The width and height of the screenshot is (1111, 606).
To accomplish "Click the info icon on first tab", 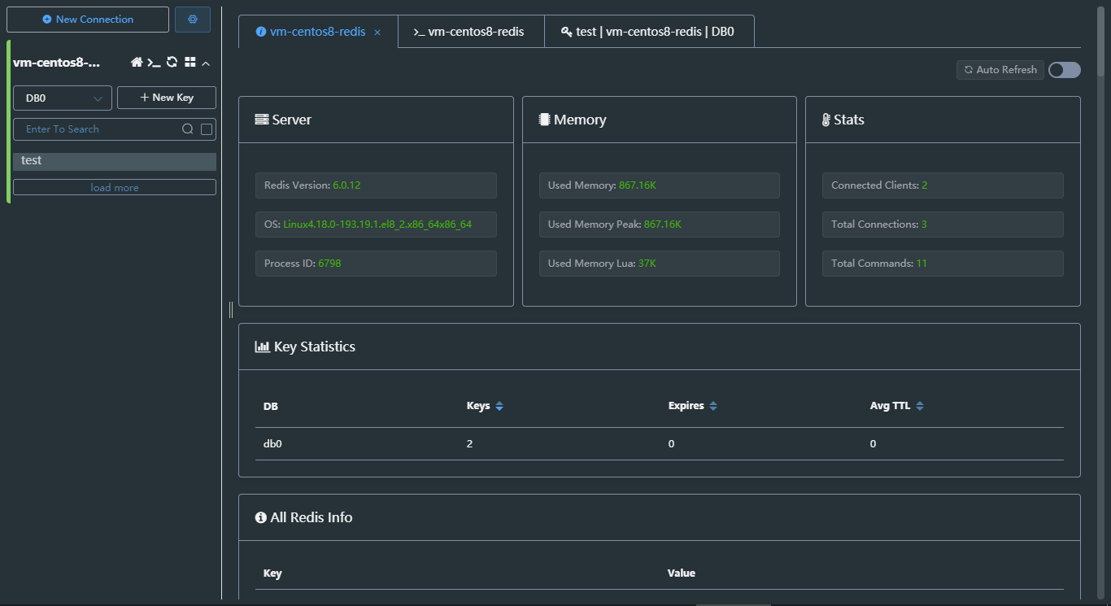I will pos(261,33).
